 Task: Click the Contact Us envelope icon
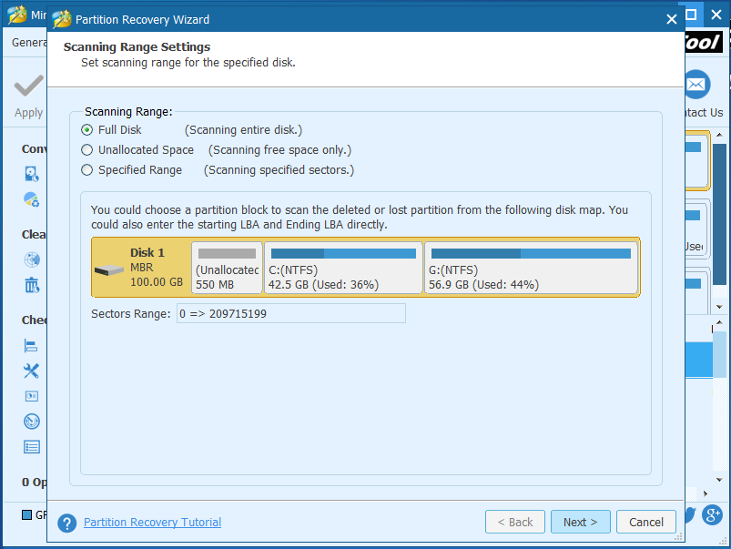click(x=697, y=85)
